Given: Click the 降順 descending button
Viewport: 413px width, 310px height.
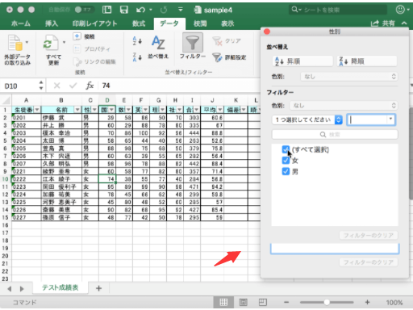Looking at the screenshot, I should [x=367, y=61].
